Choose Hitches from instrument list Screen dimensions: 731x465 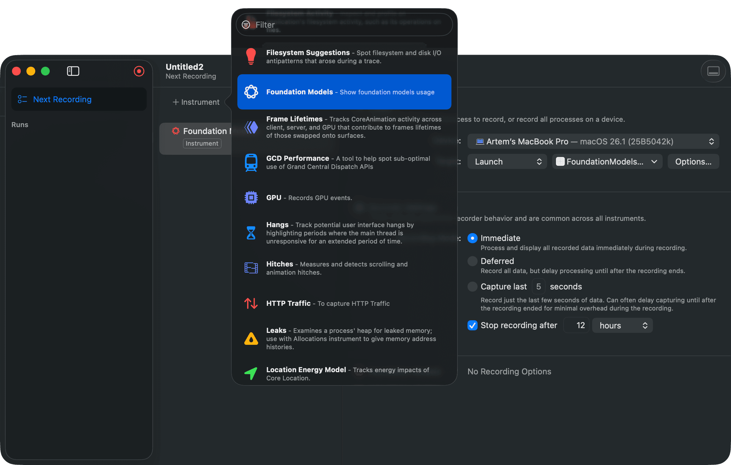coord(344,268)
